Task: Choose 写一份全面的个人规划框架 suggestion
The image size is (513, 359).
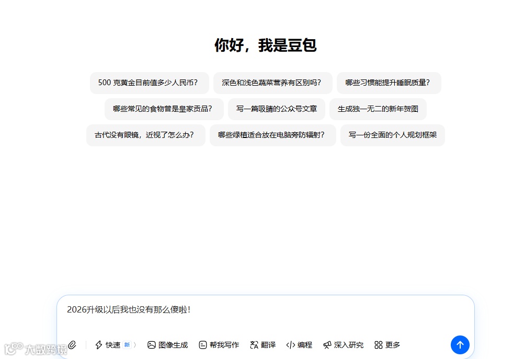Action: [392, 135]
